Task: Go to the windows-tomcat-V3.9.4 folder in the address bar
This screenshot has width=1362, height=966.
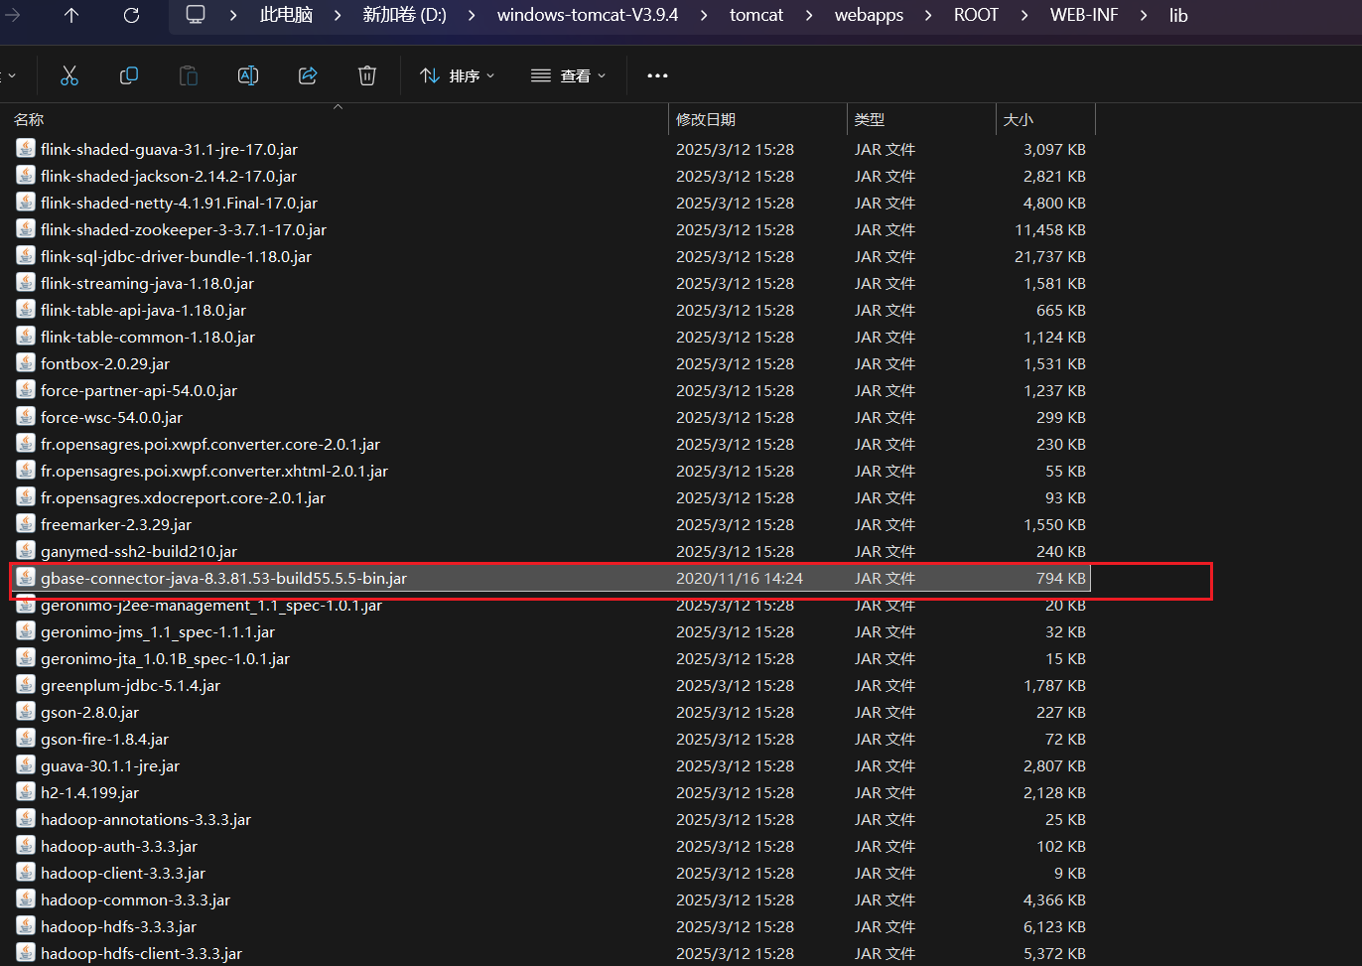Action: pos(588,15)
